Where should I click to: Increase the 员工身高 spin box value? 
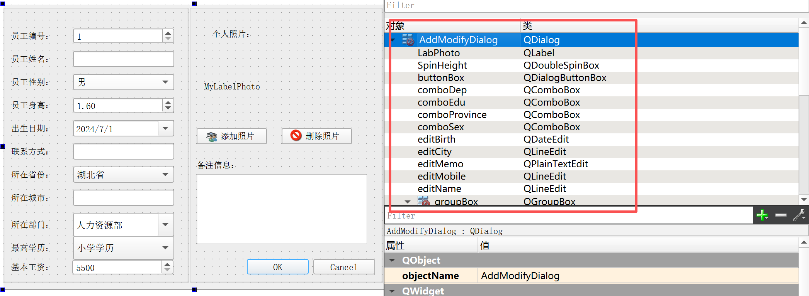tap(168, 103)
